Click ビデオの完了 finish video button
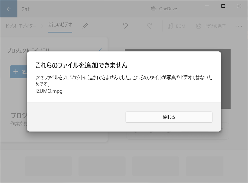 pyautogui.click(x=211, y=26)
